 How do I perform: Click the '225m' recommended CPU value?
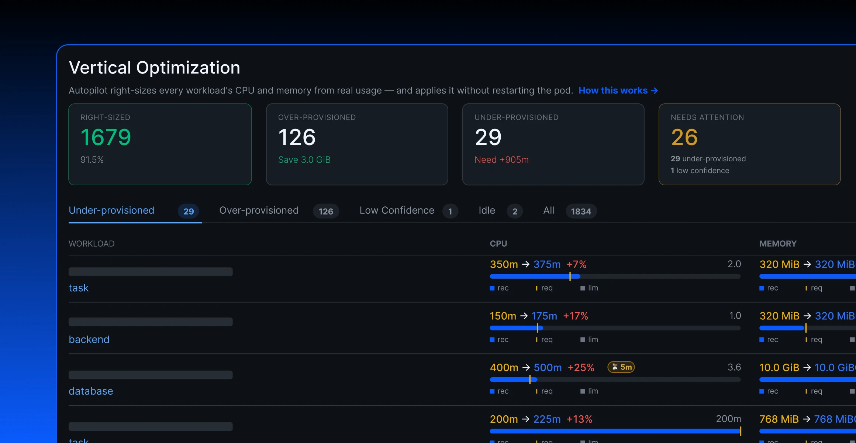point(547,419)
